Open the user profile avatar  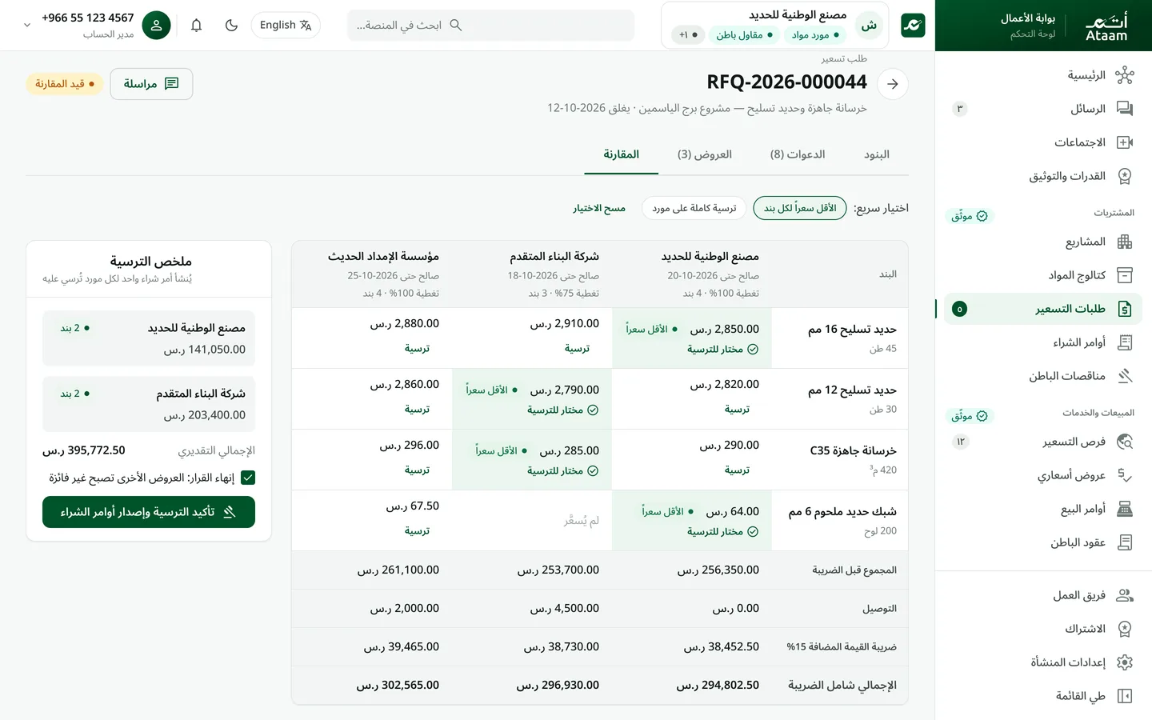pyautogui.click(x=156, y=26)
